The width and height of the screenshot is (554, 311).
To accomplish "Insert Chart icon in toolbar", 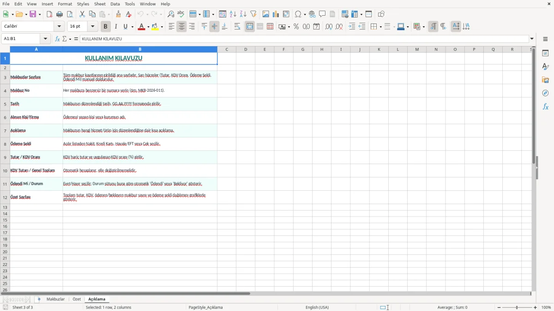I will point(276,14).
